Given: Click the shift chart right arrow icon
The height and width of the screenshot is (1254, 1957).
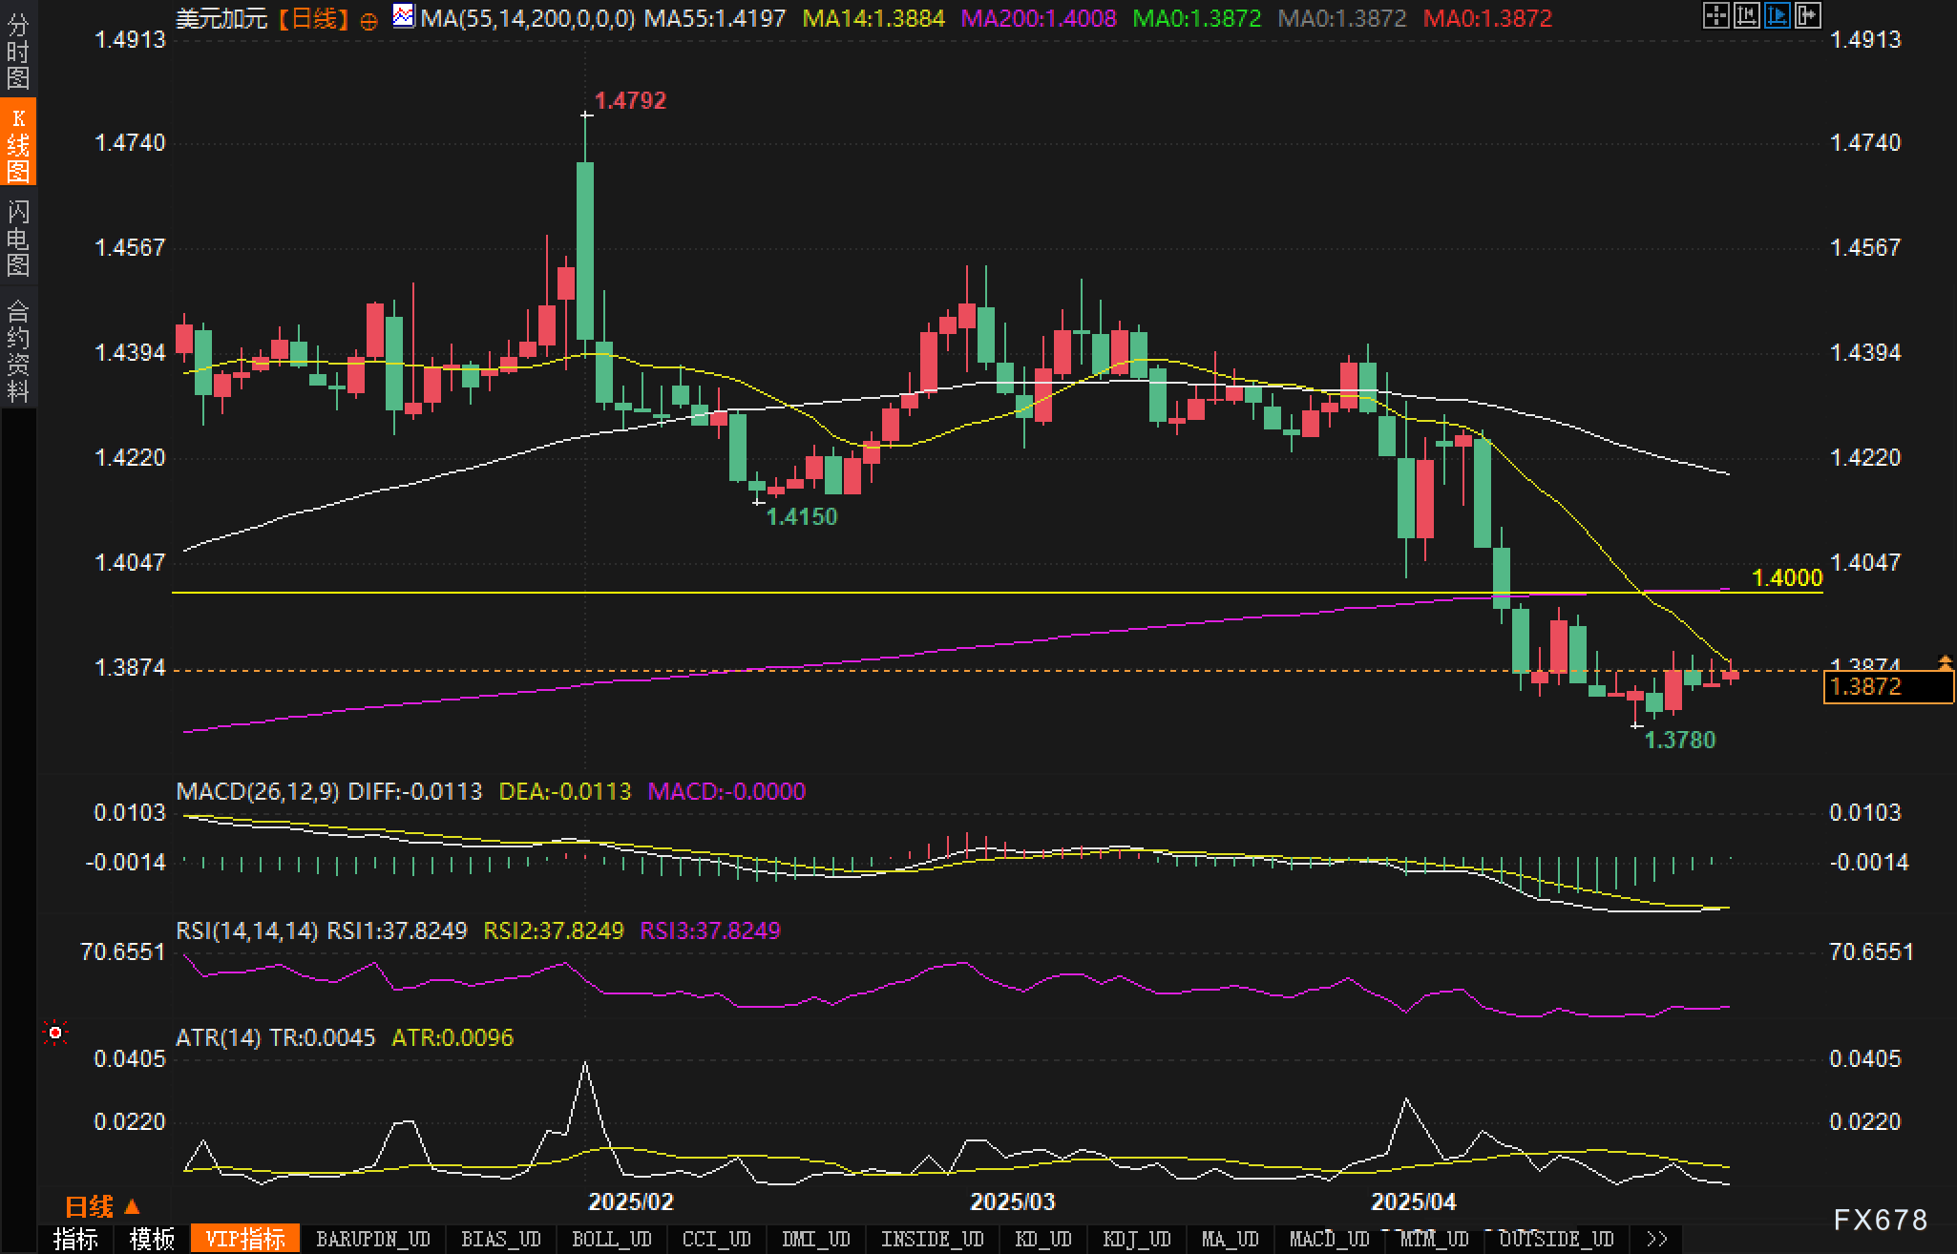Looking at the screenshot, I should click(x=1807, y=15).
